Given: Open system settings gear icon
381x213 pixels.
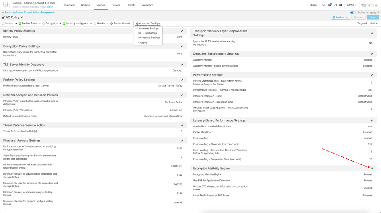Looking at the screenshot, I should pyautogui.click(x=336, y=5).
